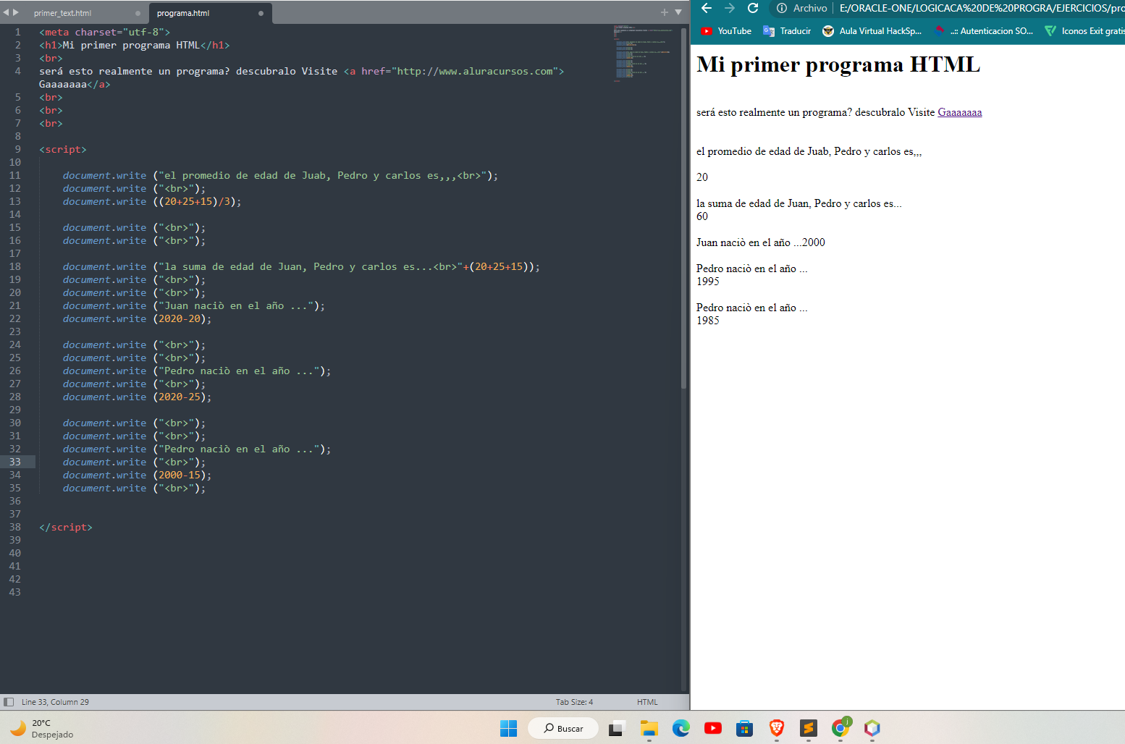Click the '(20+25+15)/3' expression line
The image size is (1125, 744).
152,201
